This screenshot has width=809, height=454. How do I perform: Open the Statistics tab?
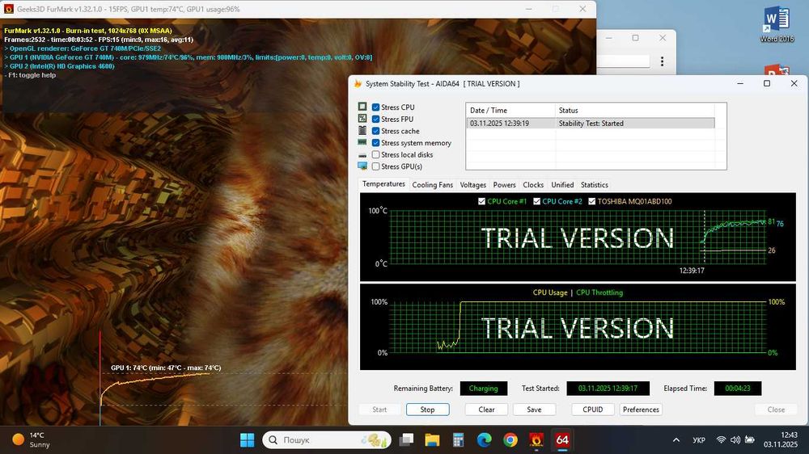click(594, 185)
